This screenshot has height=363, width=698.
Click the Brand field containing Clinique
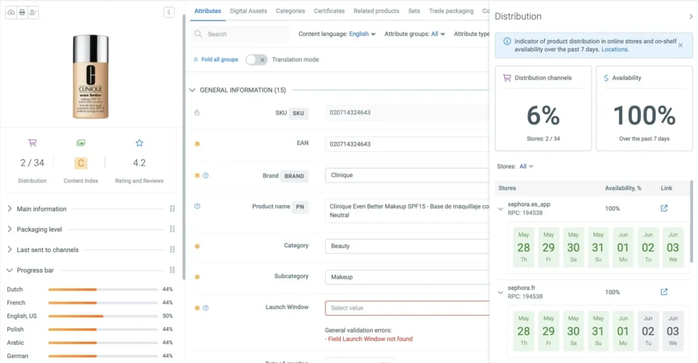click(408, 175)
